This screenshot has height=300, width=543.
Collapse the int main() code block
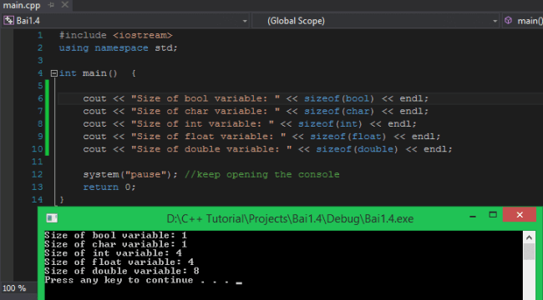54,73
